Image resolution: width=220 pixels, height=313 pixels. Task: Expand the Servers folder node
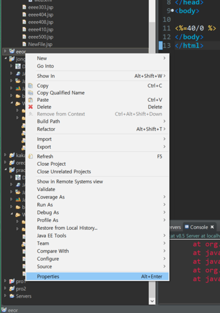pos(5,296)
